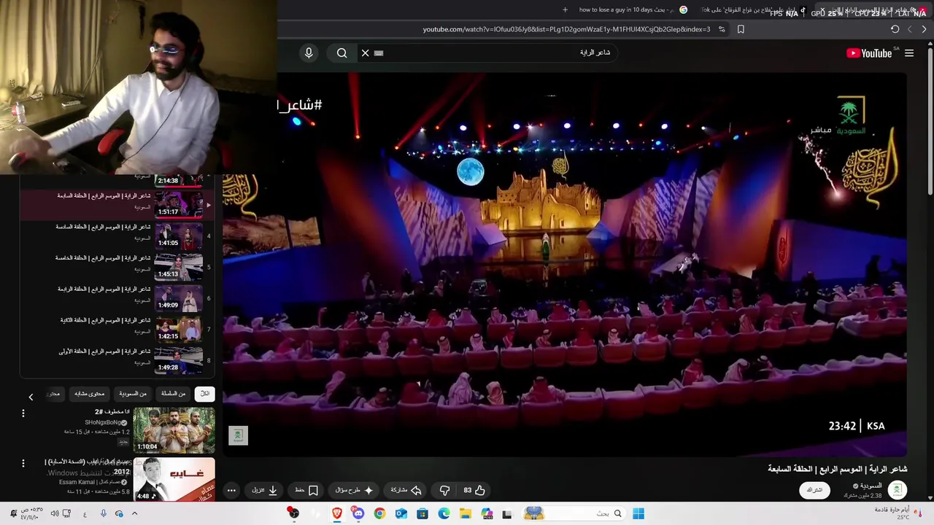Image resolution: width=934 pixels, height=525 pixels.
Task: Switch to the 'how to lose a guy in 10 days' tab
Action: point(632,9)
